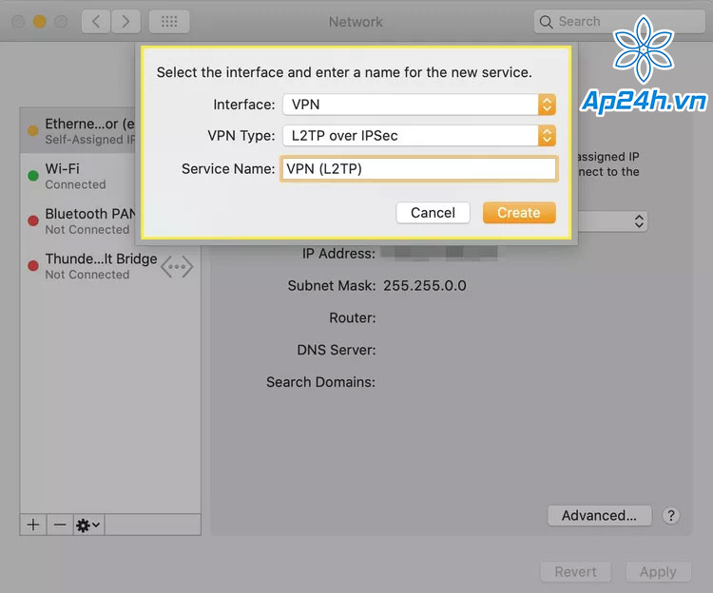The height and width of the screenshot is (593, 713).
Task: Select the Thunderbolt Bridge service
Action: click(x=110, y=266)
